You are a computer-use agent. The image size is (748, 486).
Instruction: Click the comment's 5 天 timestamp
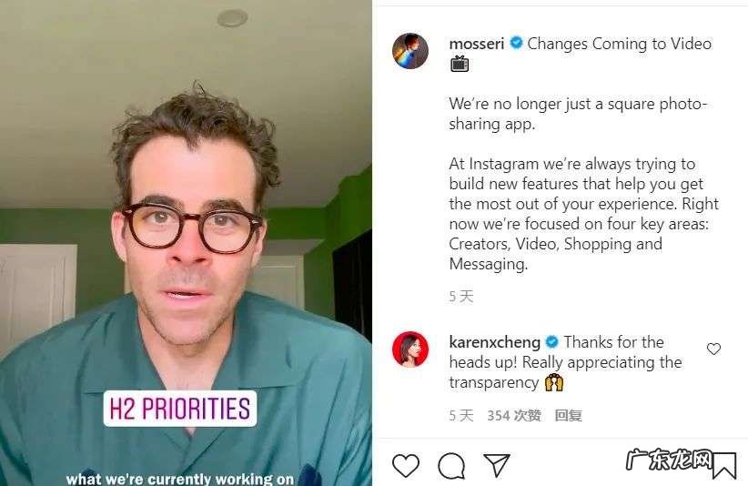pos(460,415)
